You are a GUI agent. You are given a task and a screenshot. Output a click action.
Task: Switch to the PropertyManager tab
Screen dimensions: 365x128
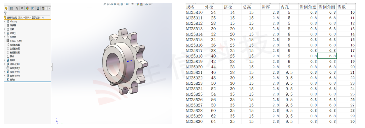click(11, 8)
